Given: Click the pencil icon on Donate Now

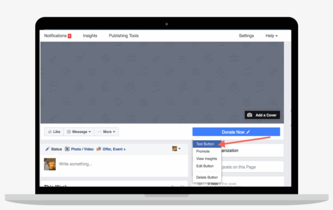Looking at the screenshot, I should tap(248, 132).
